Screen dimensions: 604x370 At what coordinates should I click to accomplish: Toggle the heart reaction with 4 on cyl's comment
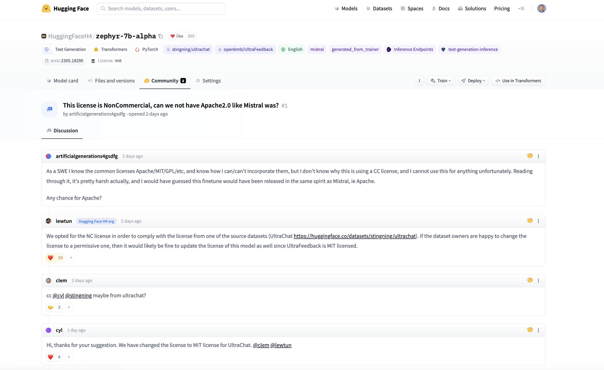pyautogui.click(x=54, y=357)
